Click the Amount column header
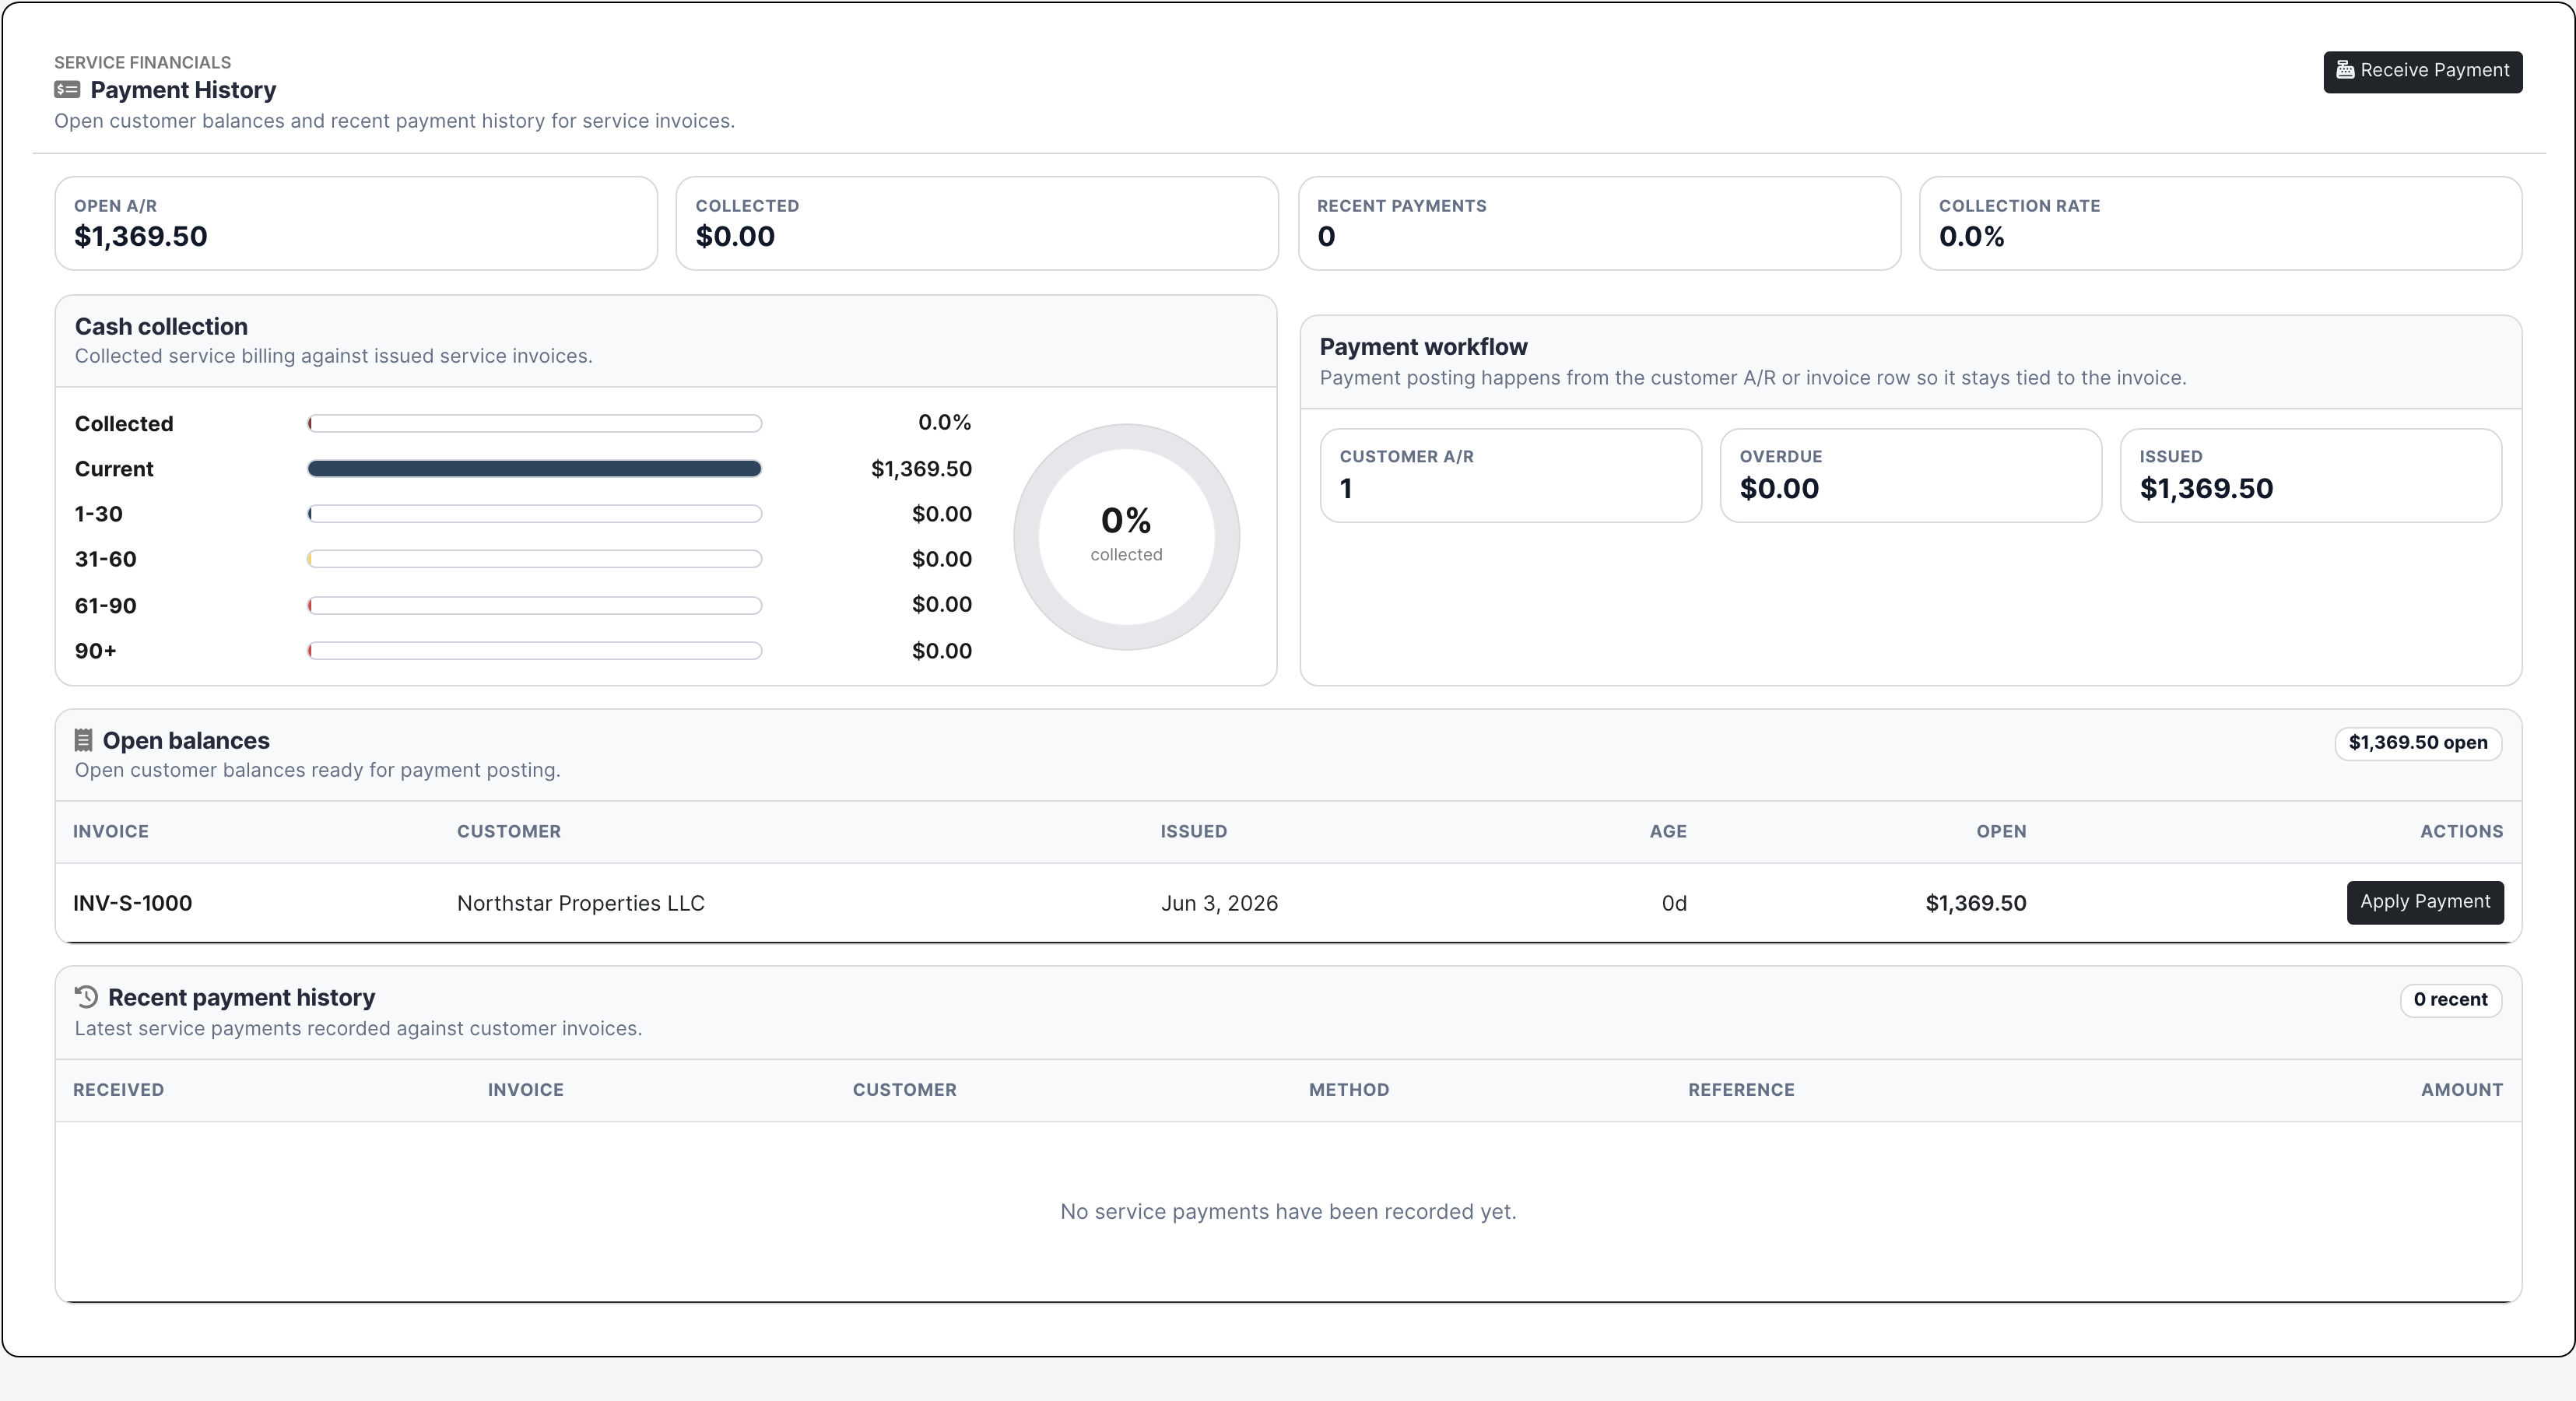The image size is (2576, 1401). (x=2462, y=1090)
